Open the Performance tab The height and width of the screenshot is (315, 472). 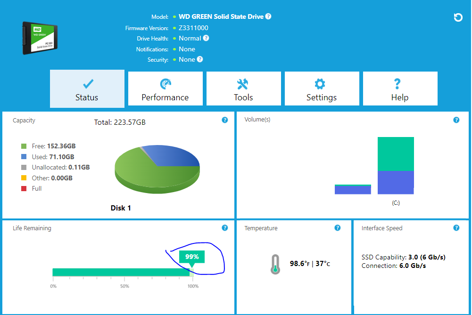pyautogui.click(x=165, y=89)
